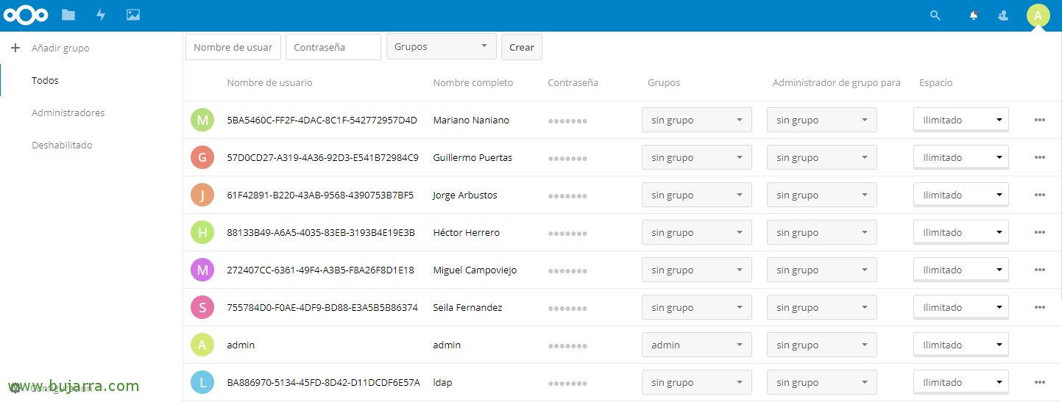Open the Files app folder icon
1062x402 pixels.
pos(68,15)
